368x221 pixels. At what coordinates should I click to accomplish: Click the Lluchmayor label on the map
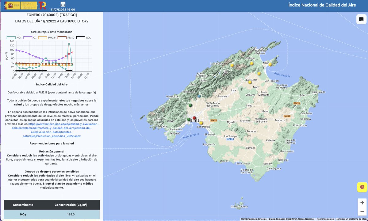(x=231, y=136)
